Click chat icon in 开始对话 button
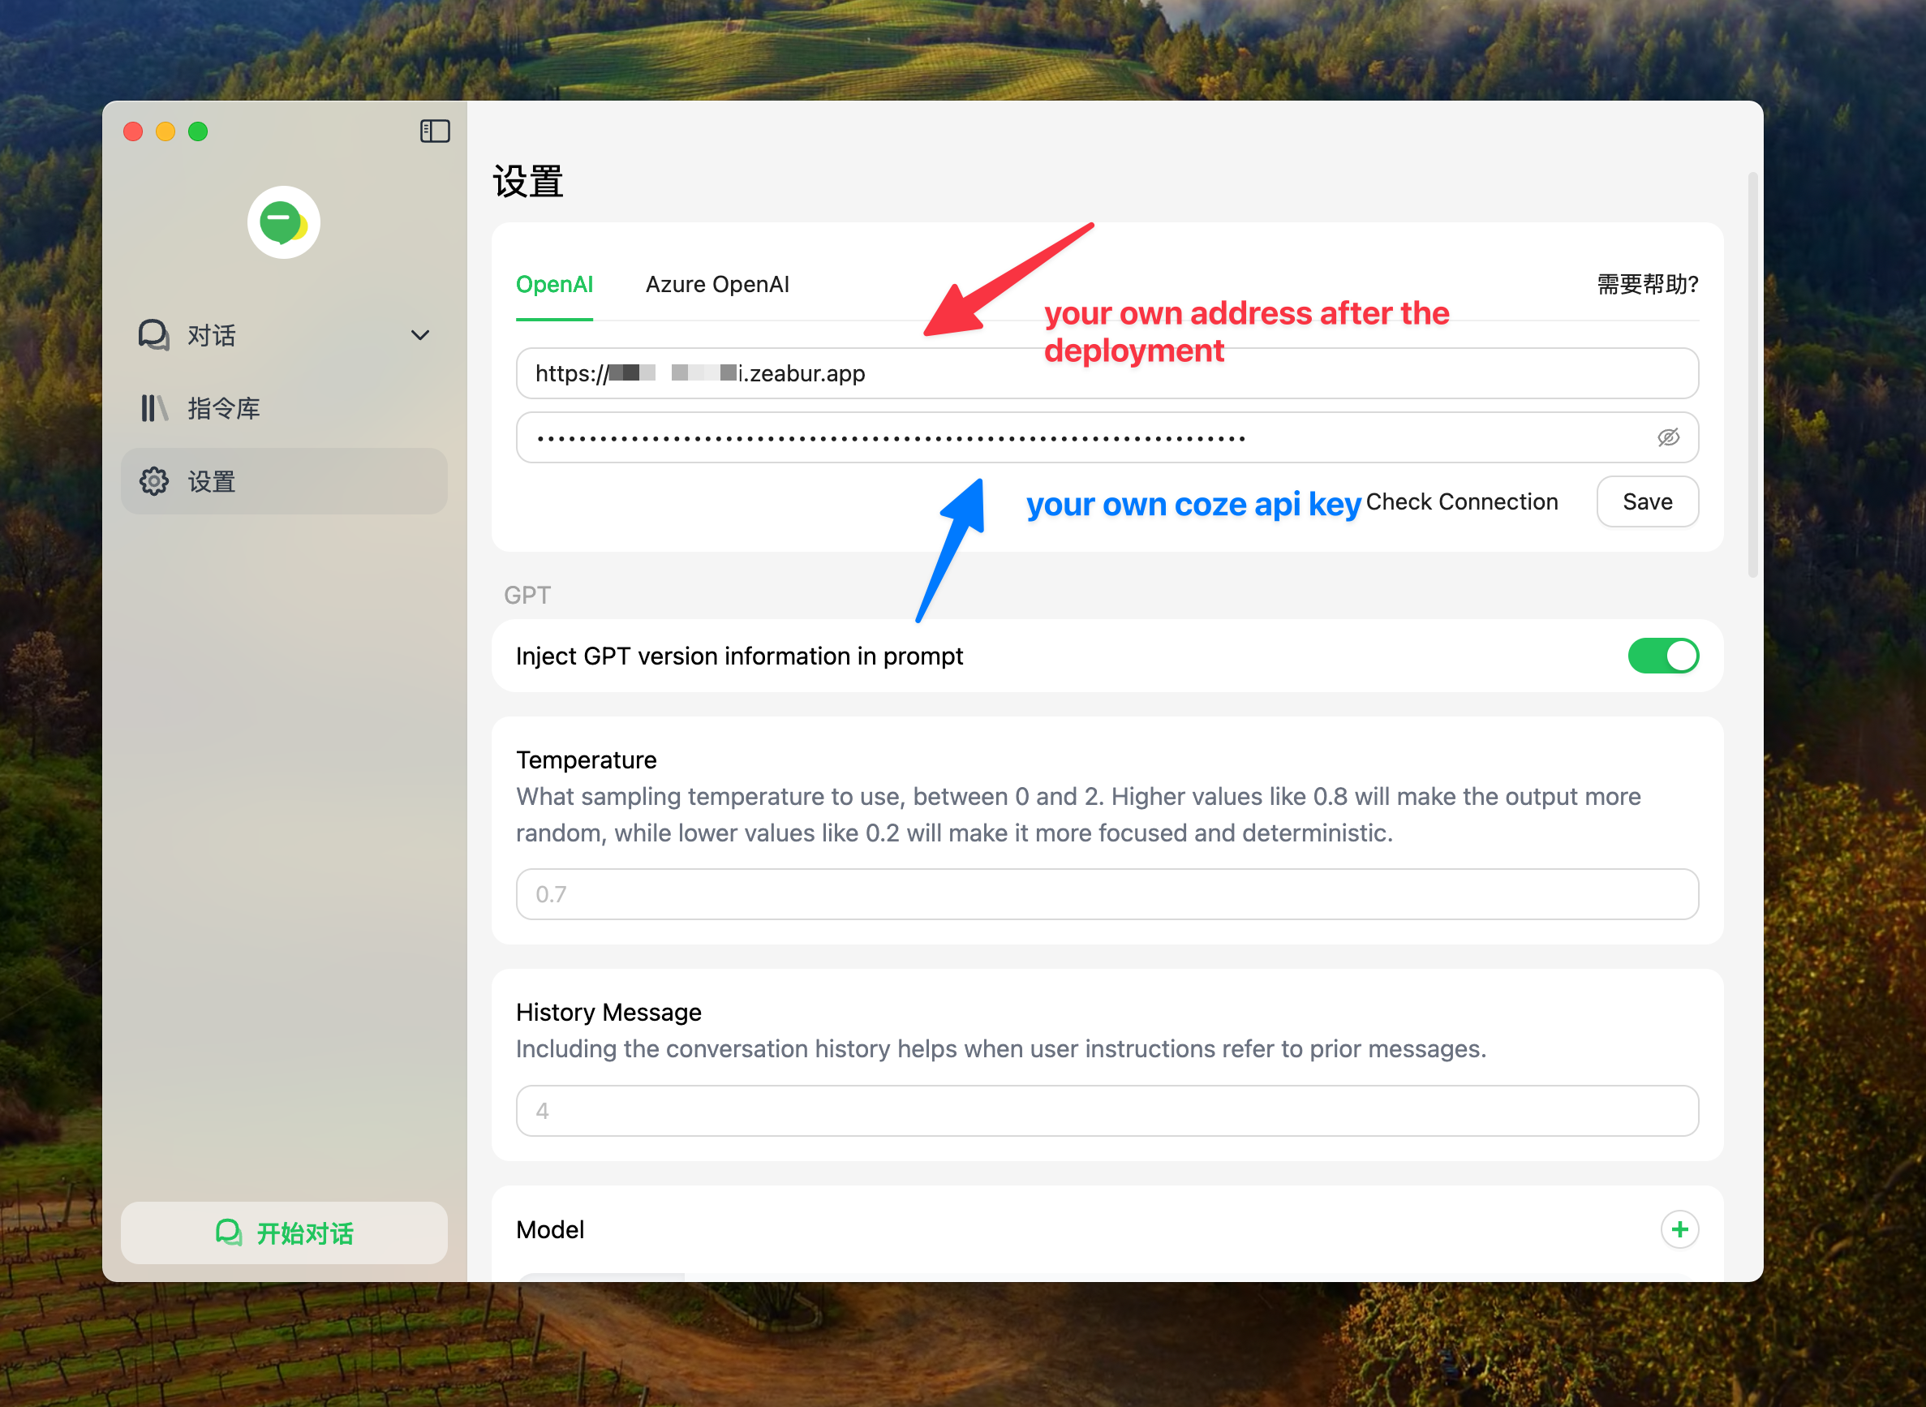Image resolution: width=1926 pixels, height=1407 pixels. coord(228,1233)
